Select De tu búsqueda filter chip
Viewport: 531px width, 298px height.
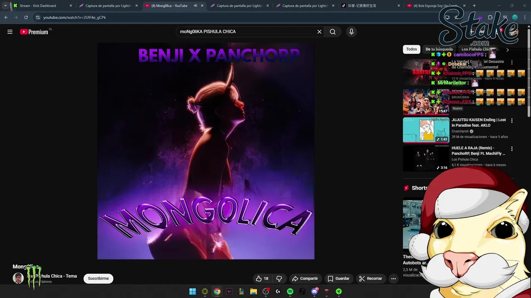(x=439, y=49)
